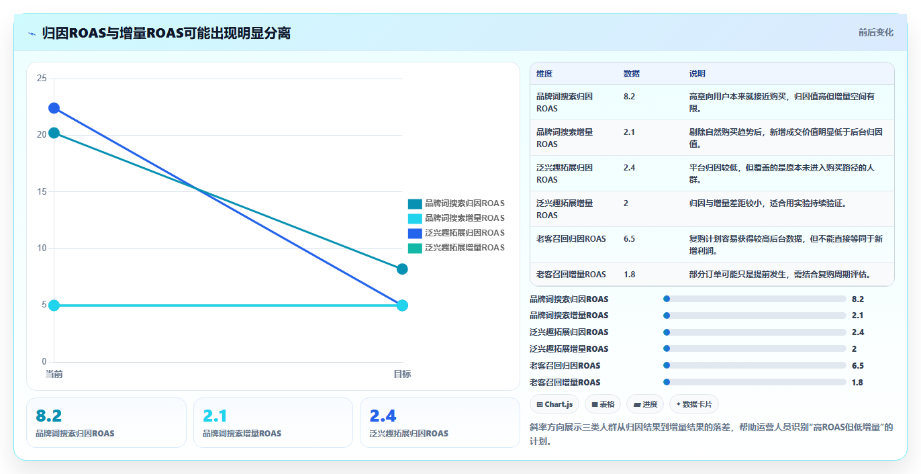This screenshot has width=921, height=474.
Task: Click description starting 部分订单可能只是提前发生
Action: point(780,274)
